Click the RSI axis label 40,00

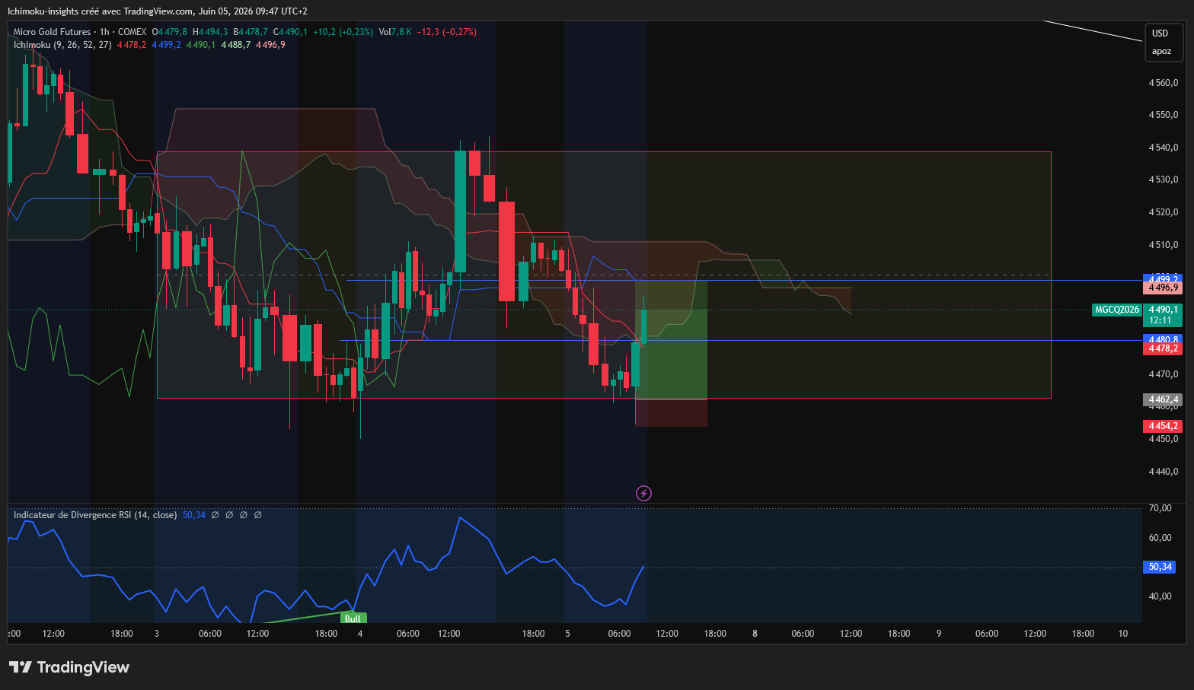1160,596
